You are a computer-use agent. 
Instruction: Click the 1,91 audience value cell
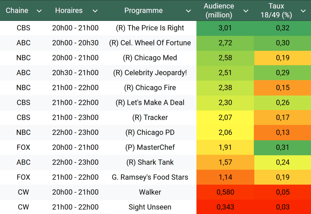(x=225, y=147)
